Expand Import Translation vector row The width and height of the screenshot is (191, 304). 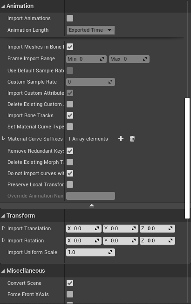[3, 228]
